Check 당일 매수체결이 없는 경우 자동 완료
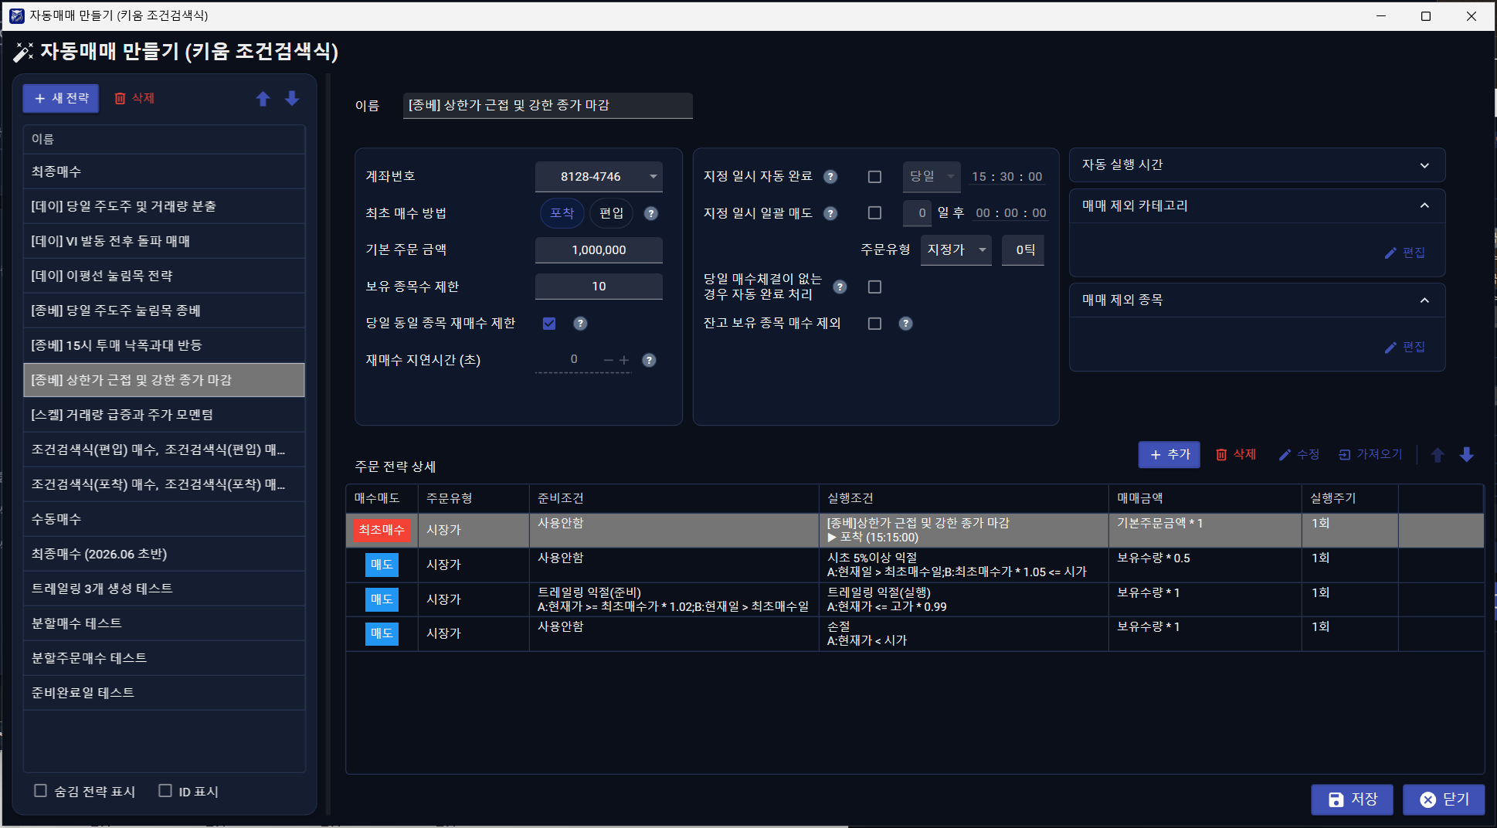The image size is (1497, 828). click(874, 287)
